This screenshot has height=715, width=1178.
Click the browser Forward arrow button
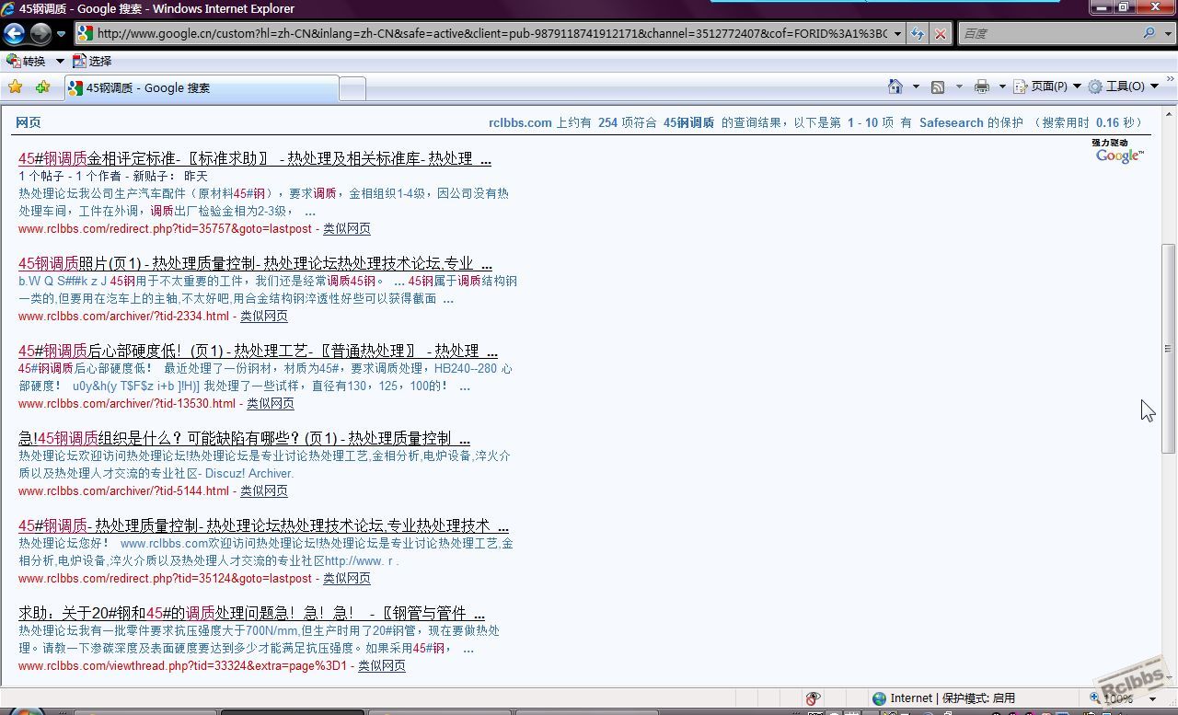coord(40,34)
